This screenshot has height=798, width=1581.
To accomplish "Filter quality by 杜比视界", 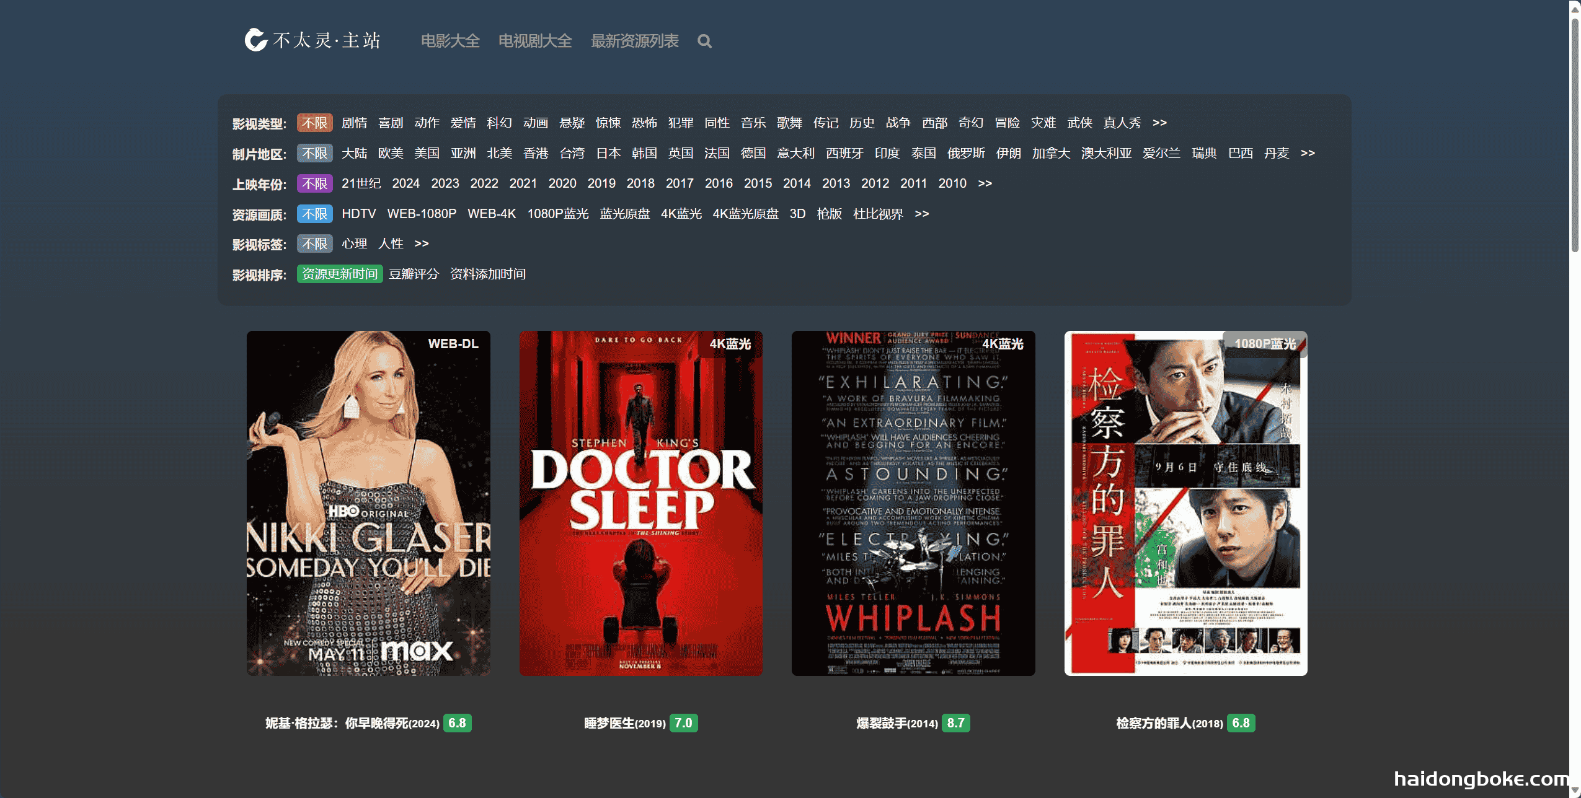I will (878, 214).
